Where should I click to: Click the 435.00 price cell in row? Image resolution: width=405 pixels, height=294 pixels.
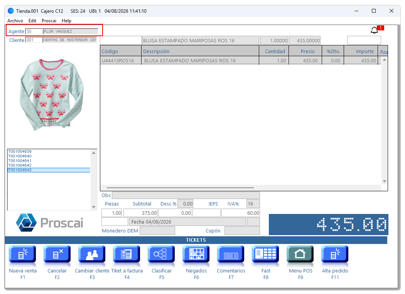305,60
